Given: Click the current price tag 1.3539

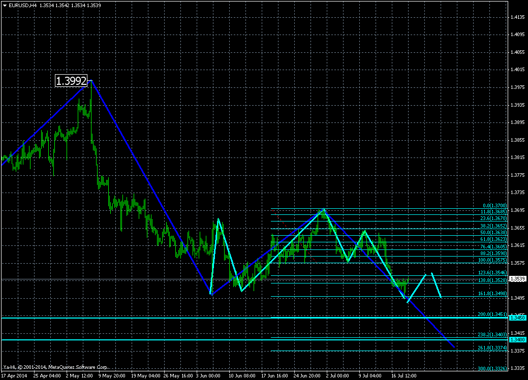Looking at the screenshot, I should (517, 279).
